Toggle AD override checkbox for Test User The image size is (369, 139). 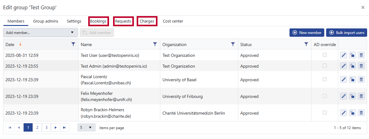point(325,55)
